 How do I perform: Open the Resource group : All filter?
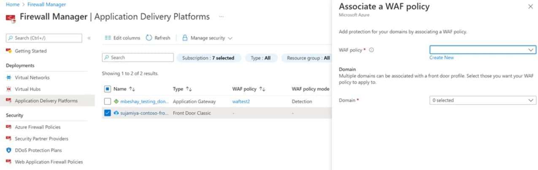point(308,58)
